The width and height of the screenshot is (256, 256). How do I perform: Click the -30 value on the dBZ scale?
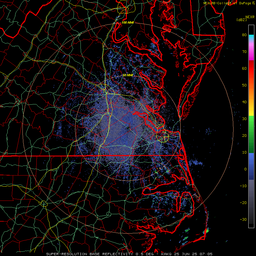pos(243,219)
